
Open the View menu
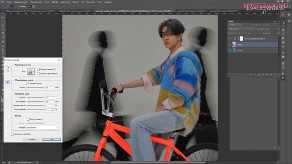click(90, 2)
